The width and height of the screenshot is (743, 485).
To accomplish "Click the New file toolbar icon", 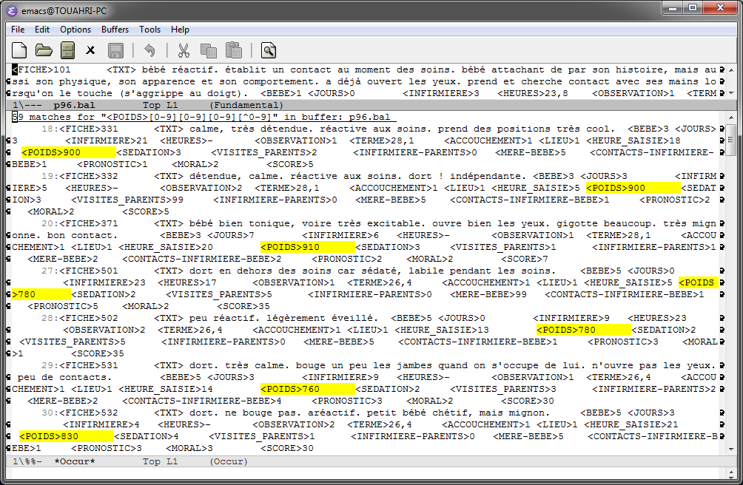I will (x=19, y=50).
